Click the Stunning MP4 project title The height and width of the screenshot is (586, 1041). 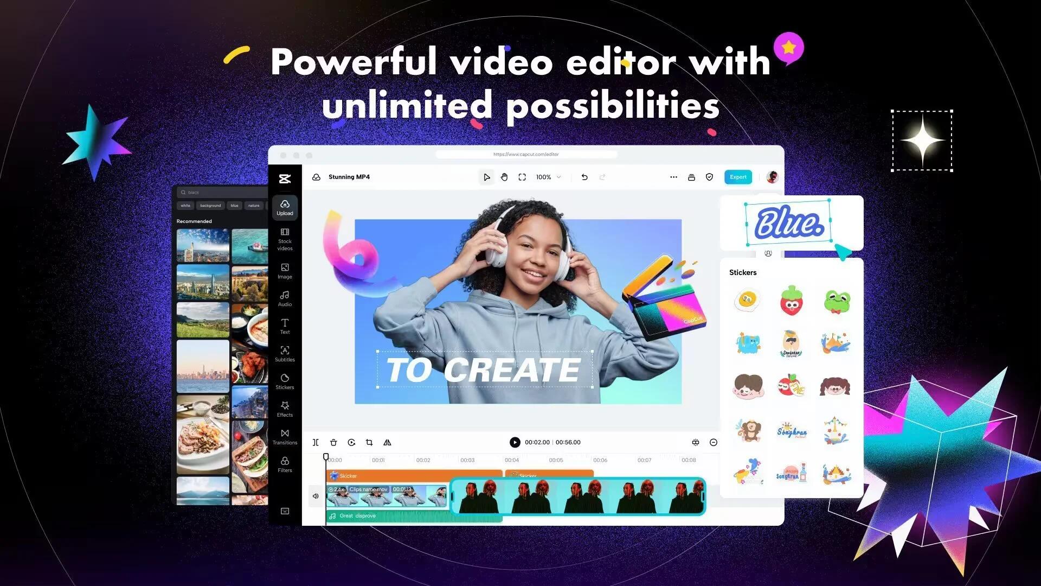coord(350,177)
